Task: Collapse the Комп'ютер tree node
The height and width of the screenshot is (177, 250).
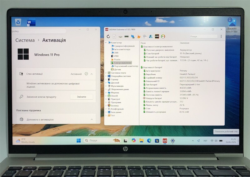Action: [106, 43]
